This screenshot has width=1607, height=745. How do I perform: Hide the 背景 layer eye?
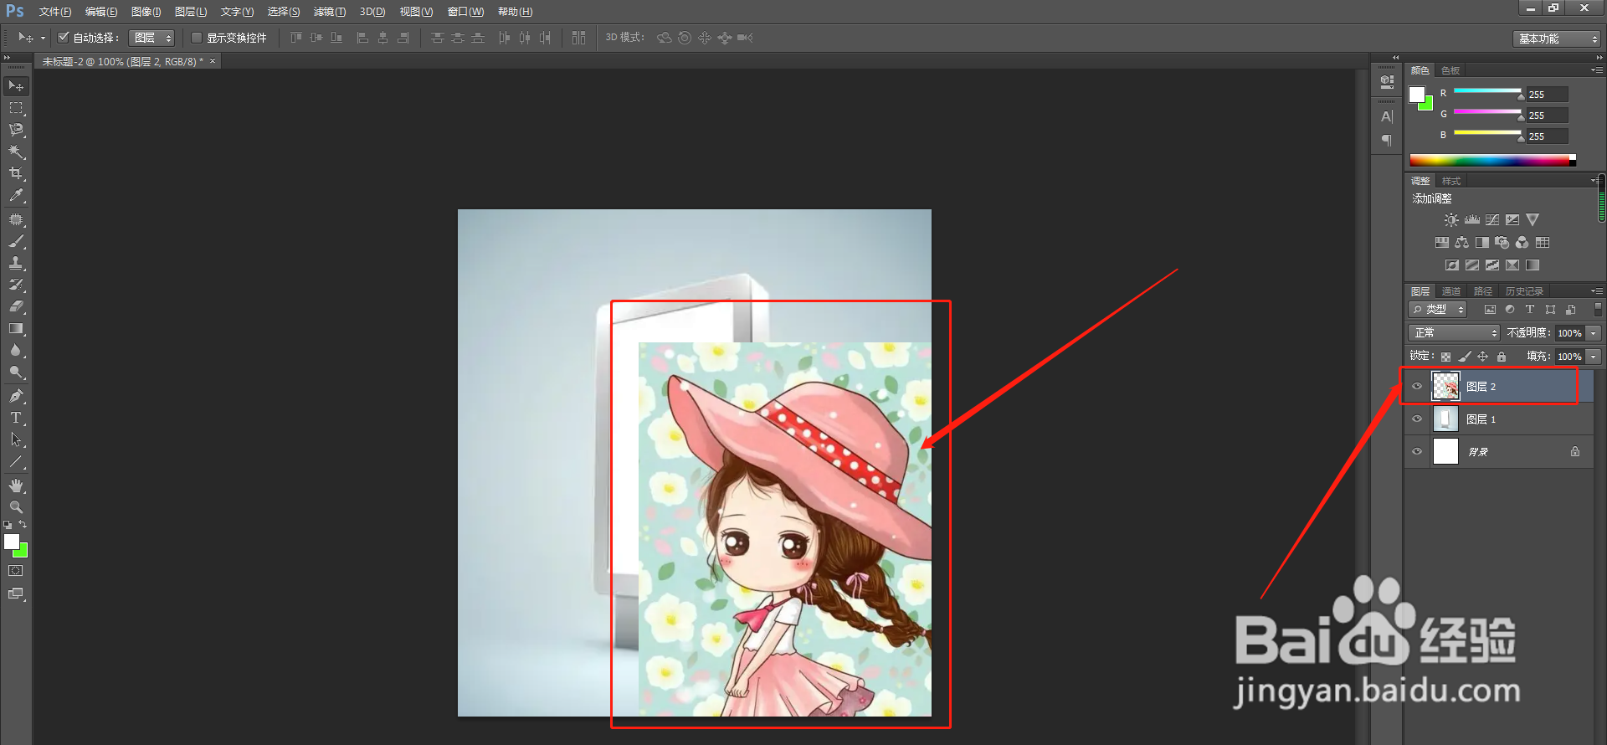click(1417, 452)
